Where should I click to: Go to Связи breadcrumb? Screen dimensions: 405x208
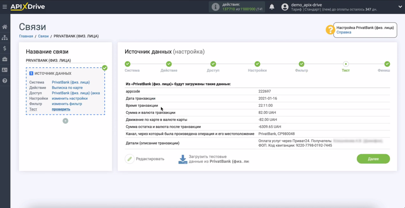coord(43,36)
